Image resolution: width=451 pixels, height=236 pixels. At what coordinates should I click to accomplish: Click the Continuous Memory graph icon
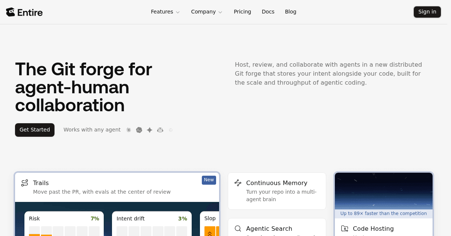(238, 183)
